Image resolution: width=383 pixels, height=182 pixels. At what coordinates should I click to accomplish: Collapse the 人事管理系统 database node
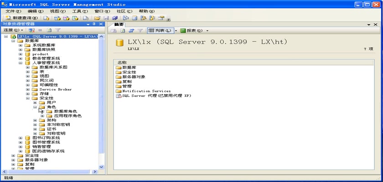(21, 63)
